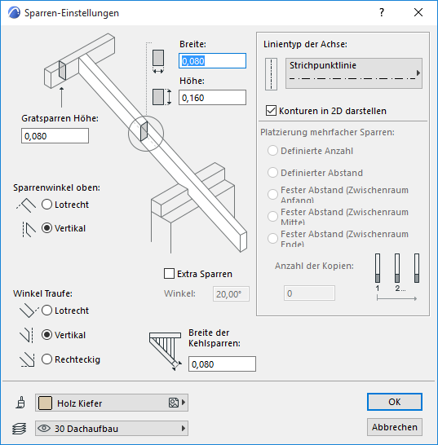Click the Höhe height input field
The width and height of the screenshot is (438, 445).
click(212, 98)
